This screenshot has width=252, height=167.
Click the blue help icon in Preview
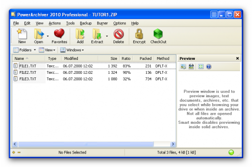pos(209,67)
